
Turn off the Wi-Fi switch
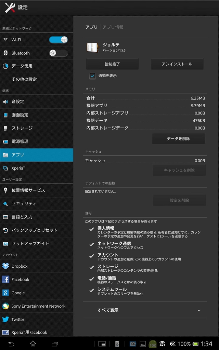pyautogui.click(x=58, y=40)
